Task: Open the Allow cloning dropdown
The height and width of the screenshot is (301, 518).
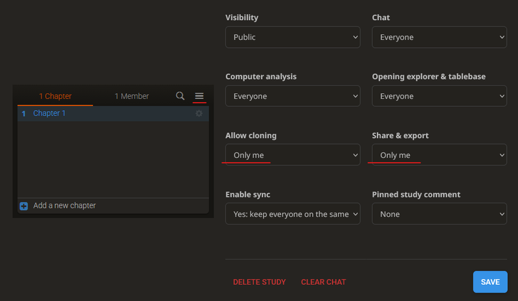Action: click(x=292, y=155)
